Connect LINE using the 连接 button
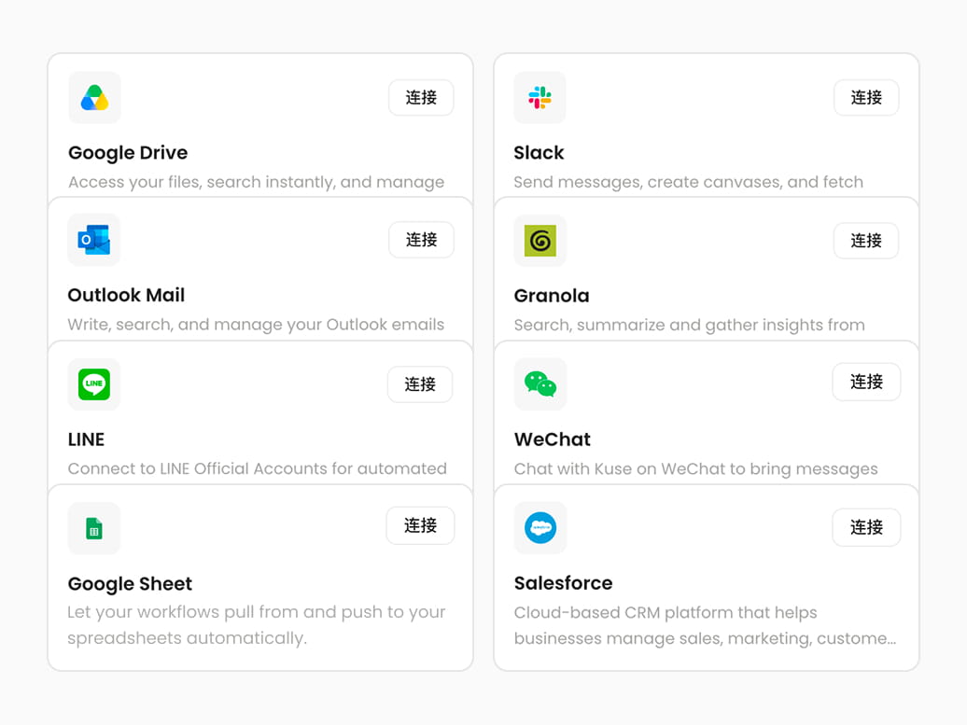This screenshot has height=725, width=967. 420,384
